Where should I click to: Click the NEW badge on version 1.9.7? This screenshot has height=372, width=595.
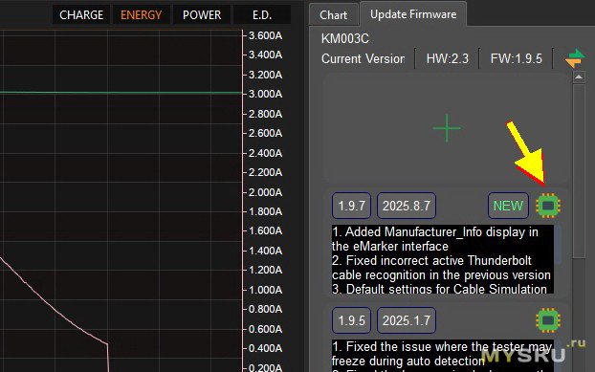tap(508, 206)
